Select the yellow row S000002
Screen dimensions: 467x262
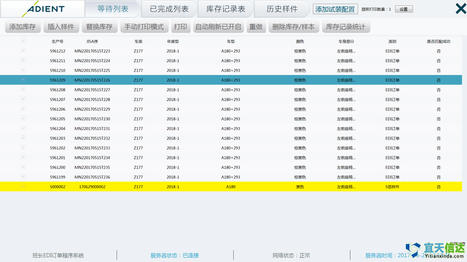tap(230, 187)
